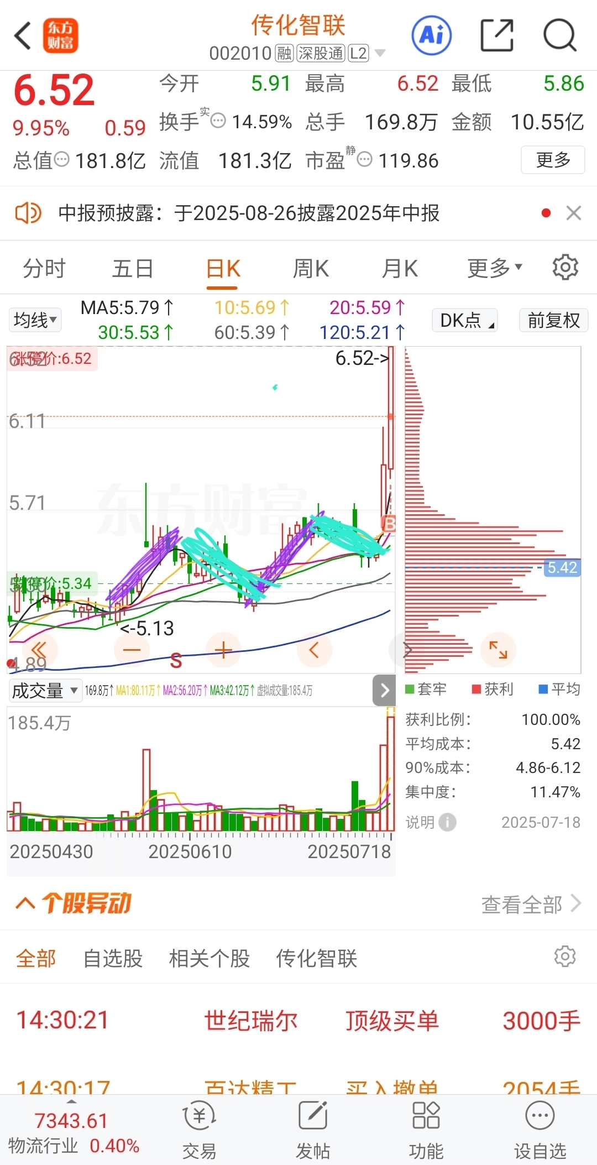Open the 中报预披露 announcement text

point(249,213)
